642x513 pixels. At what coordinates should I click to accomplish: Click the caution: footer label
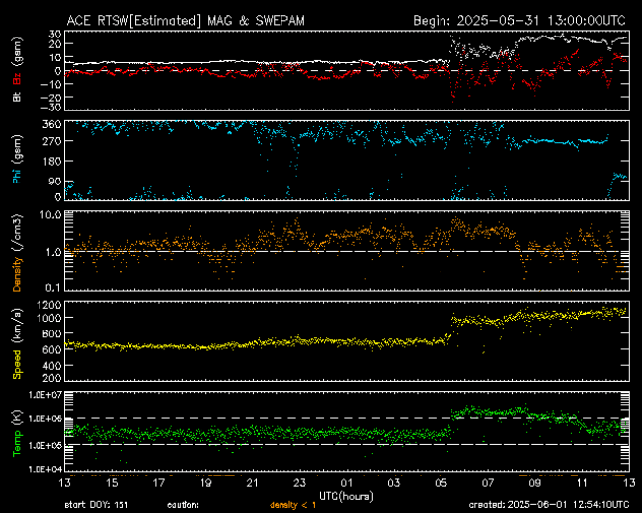(183, 505)
